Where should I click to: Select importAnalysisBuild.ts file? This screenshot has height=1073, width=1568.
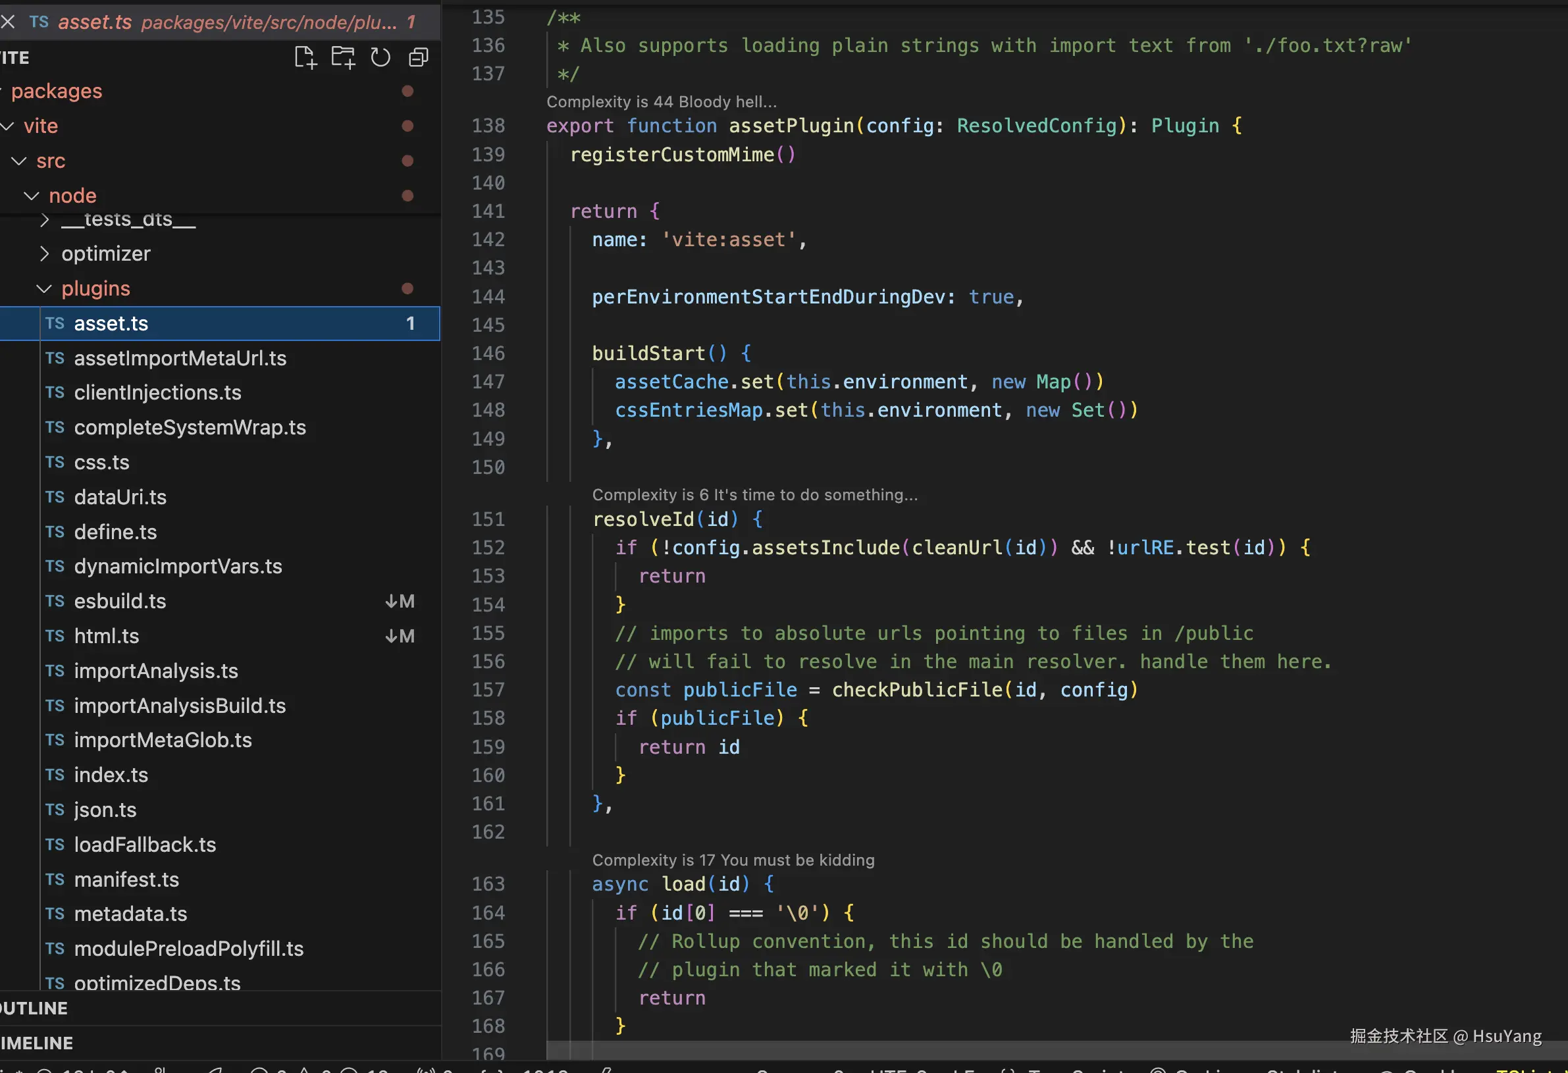point(180,705)
